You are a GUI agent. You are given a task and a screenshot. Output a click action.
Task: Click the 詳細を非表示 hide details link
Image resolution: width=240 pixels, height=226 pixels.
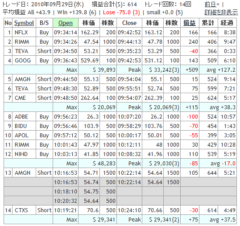coord(221,12)
